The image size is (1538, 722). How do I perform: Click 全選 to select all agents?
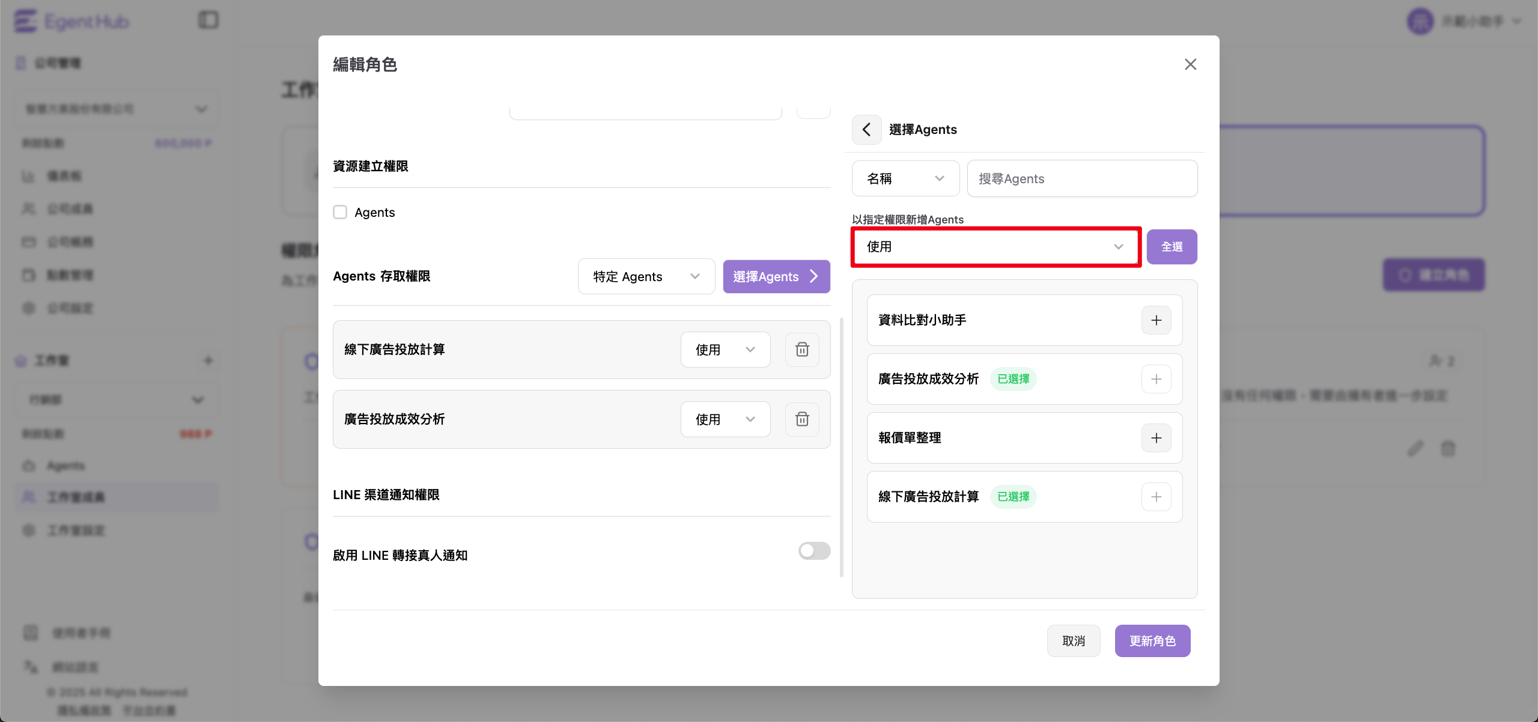tap(1171, 247)
